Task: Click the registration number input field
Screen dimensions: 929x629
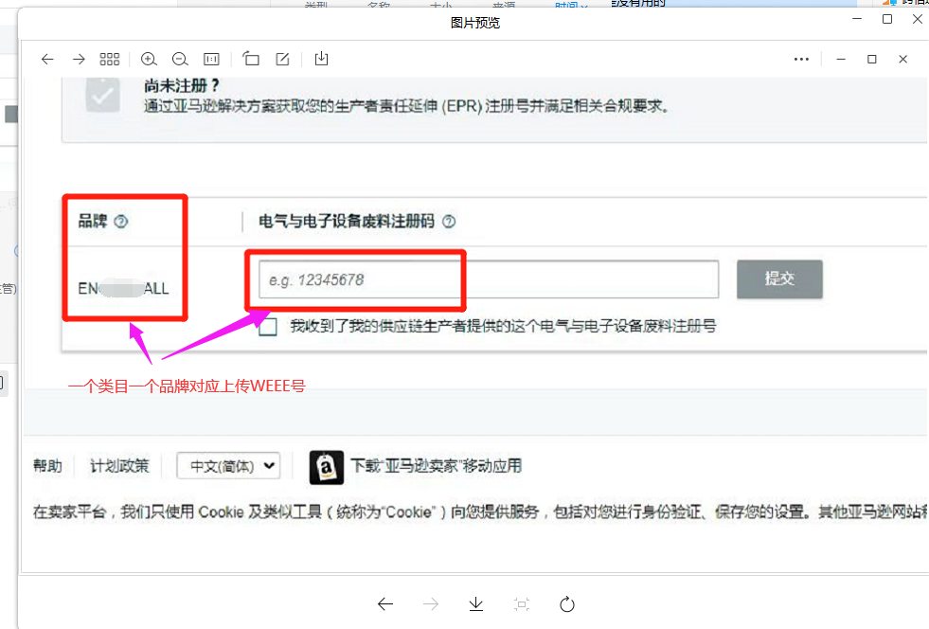Action: coord(489,279)
